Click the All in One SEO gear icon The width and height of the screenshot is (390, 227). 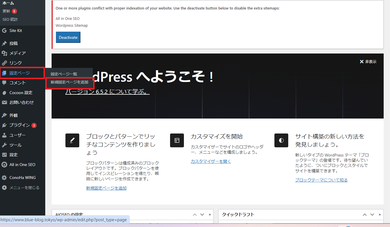(4, 165)
